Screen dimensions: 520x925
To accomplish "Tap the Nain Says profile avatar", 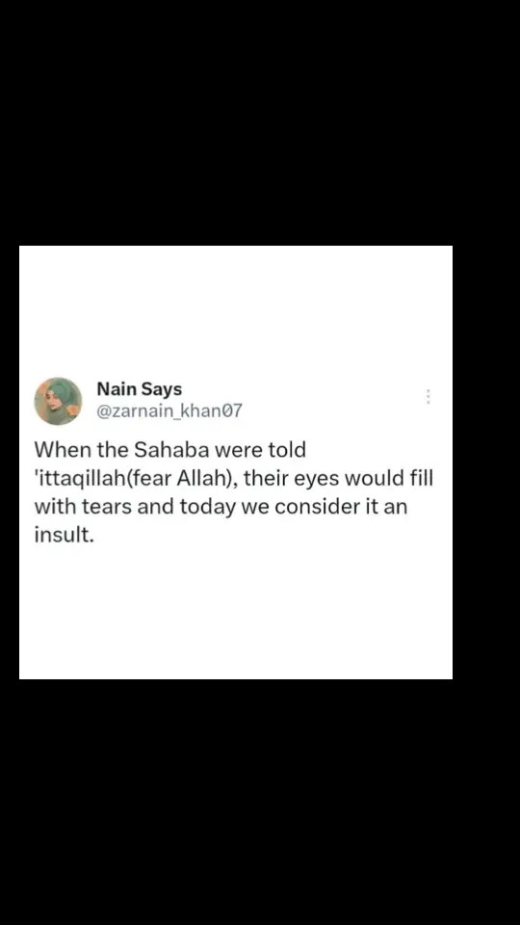I will point(58,401).
